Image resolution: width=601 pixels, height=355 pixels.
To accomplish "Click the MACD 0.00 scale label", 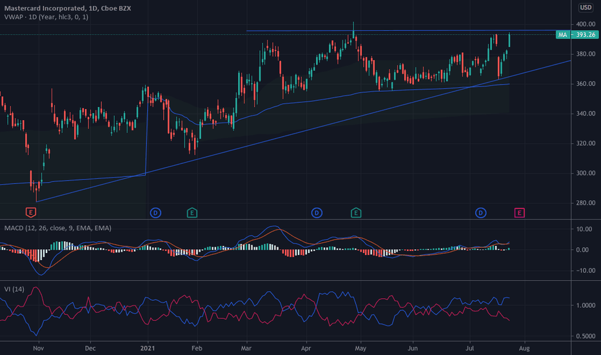I will point(582,250).
